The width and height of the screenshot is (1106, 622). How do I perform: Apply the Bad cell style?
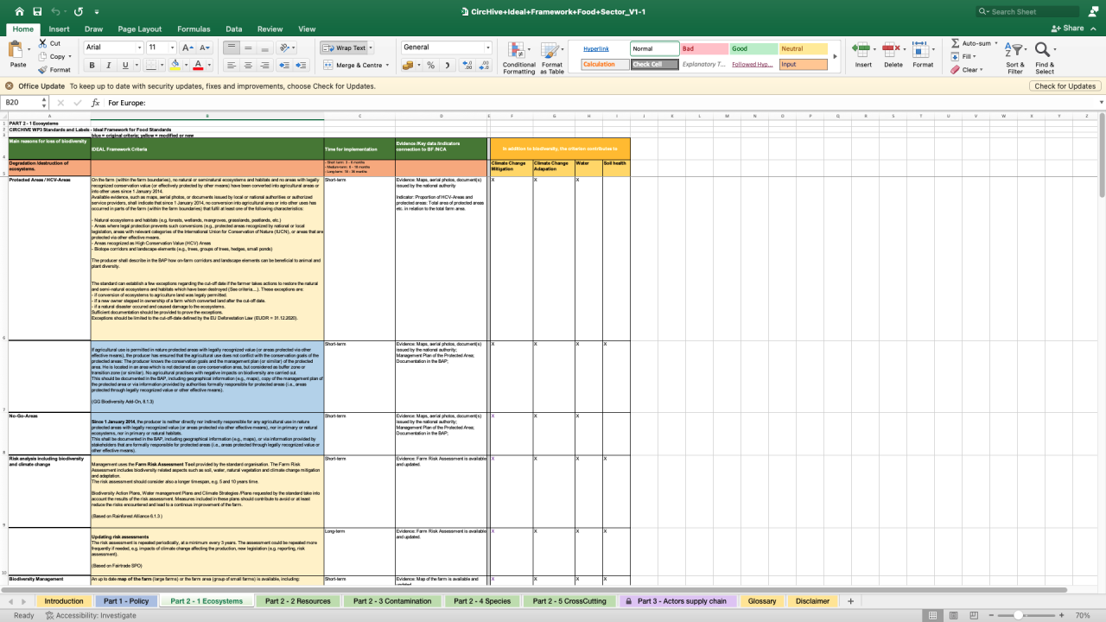(703, 49)
